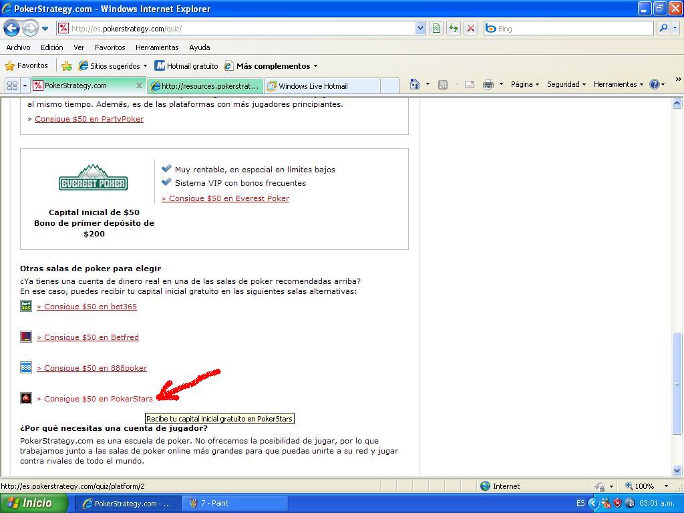
Task: Click the Internet security zone indicator
Action: click(x=500, y=486)
